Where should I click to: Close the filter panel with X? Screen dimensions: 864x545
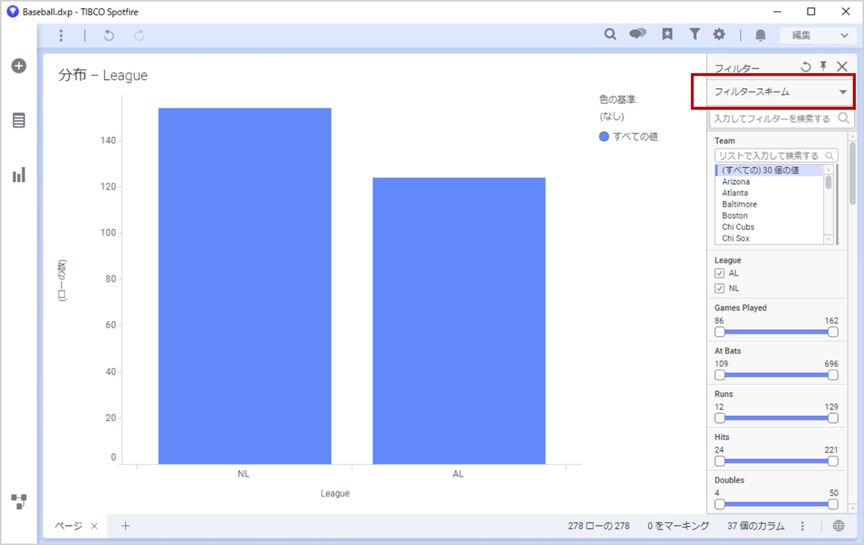point(842,66)
